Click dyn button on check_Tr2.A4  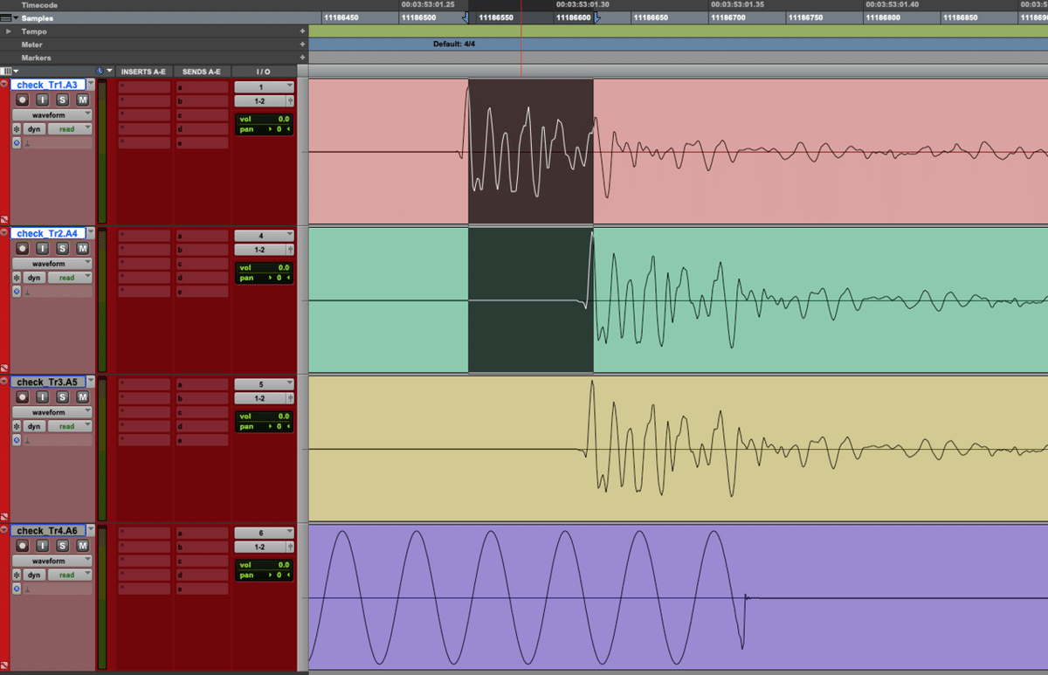click(x=34, y=278)
